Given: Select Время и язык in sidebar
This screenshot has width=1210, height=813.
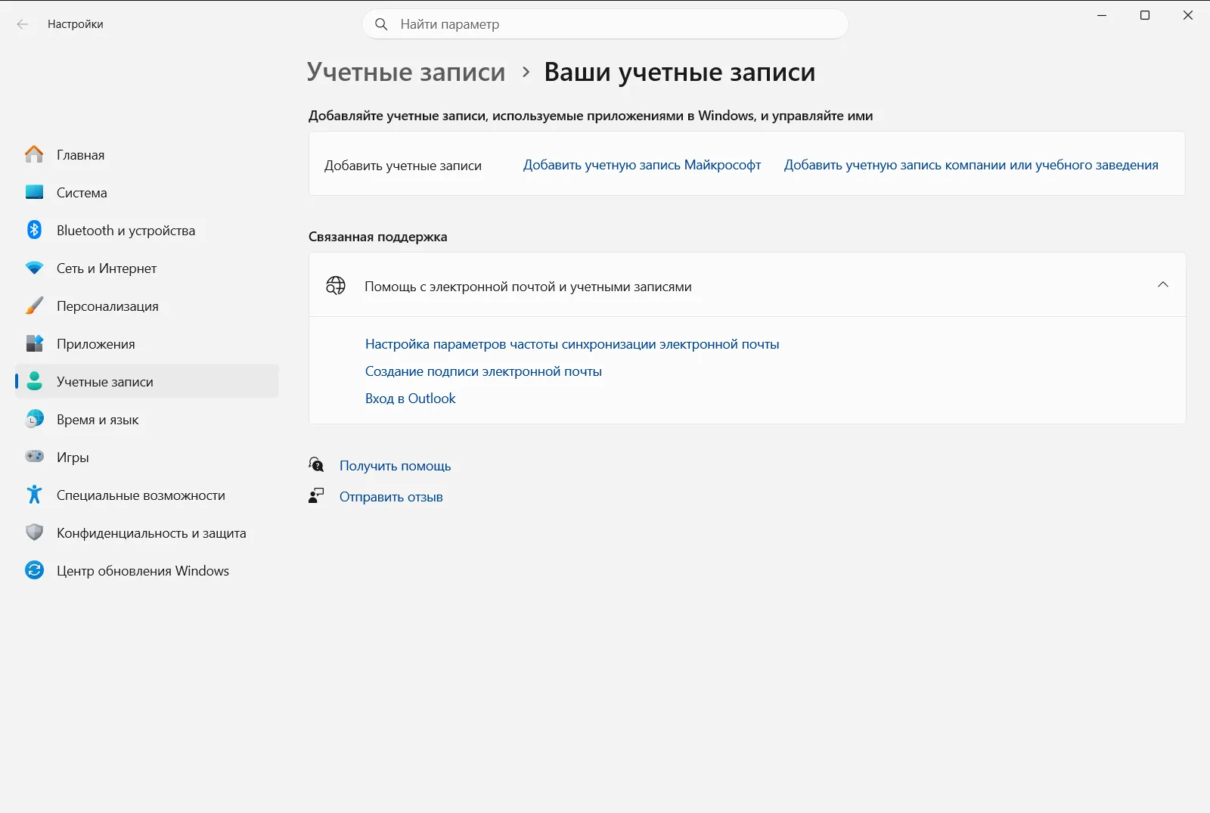Looking at the screenshot, I should coord(147,419).
